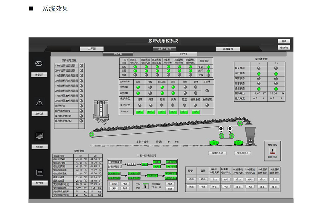Click the left green drive motor graphic
The width and height of the screenshot is (322, 207).
pos(214,143)
